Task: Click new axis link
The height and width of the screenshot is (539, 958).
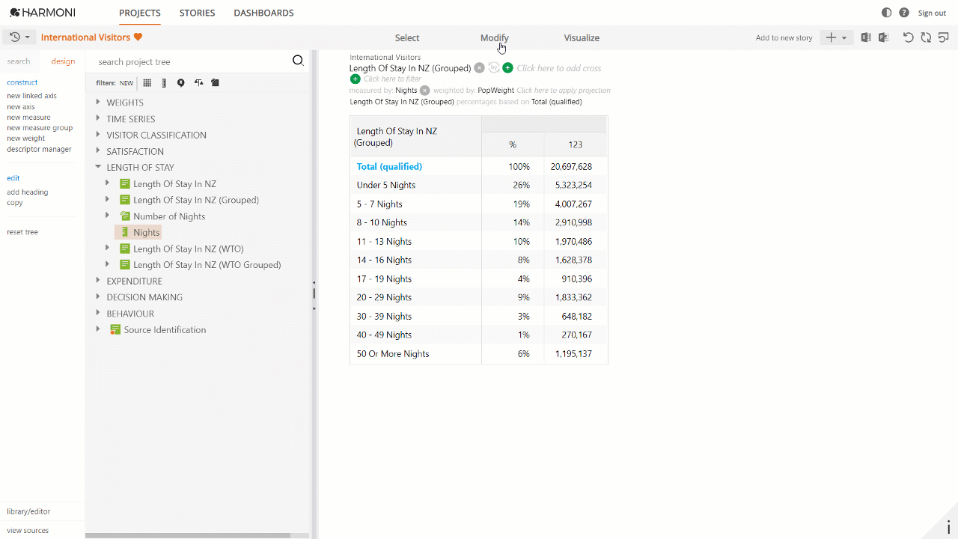Action: [21, 107]
